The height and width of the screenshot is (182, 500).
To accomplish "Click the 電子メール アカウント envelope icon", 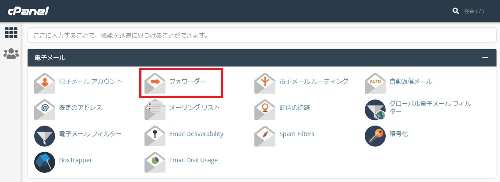I will [x=45, y=83].
